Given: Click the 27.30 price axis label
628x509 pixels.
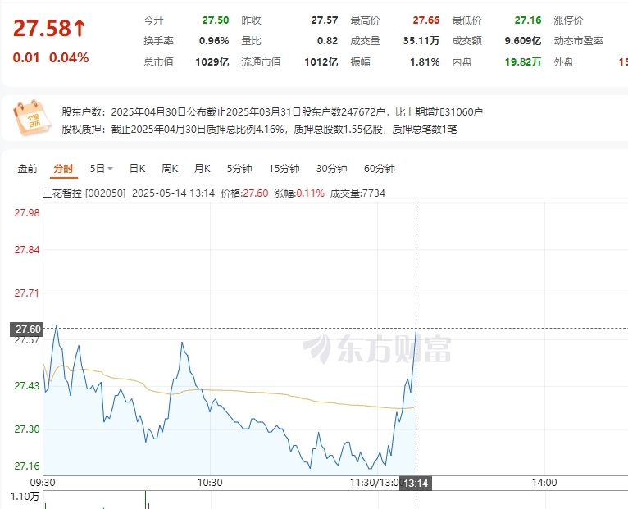Looking at the screenshot, I should (x=27, y=429).
